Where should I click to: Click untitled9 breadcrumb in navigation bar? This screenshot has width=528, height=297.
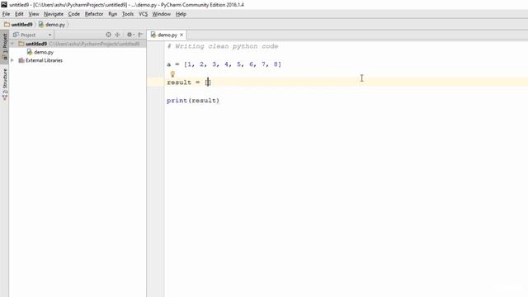[x=18, y=25]
